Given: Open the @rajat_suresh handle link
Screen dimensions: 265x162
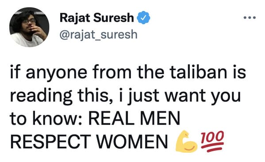Looking at the screenshot, I should [x=99, y=34].
